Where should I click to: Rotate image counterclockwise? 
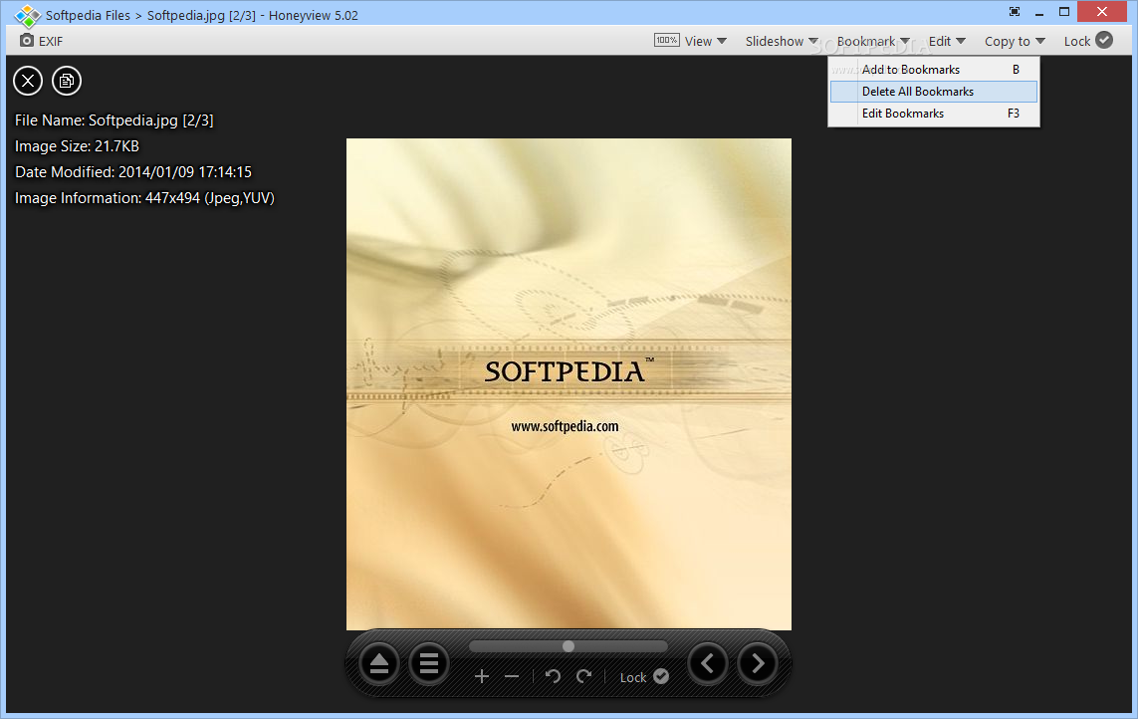pyautogui.click(x=553, y=677)
